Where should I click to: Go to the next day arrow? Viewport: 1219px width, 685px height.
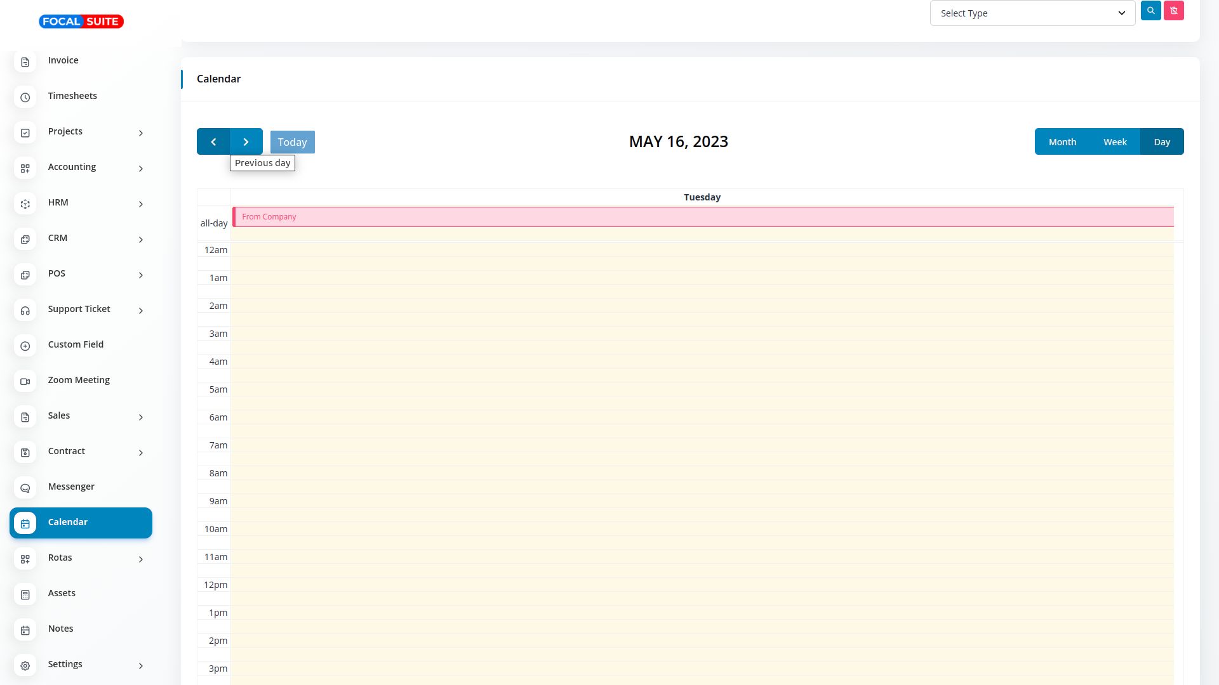246,141
